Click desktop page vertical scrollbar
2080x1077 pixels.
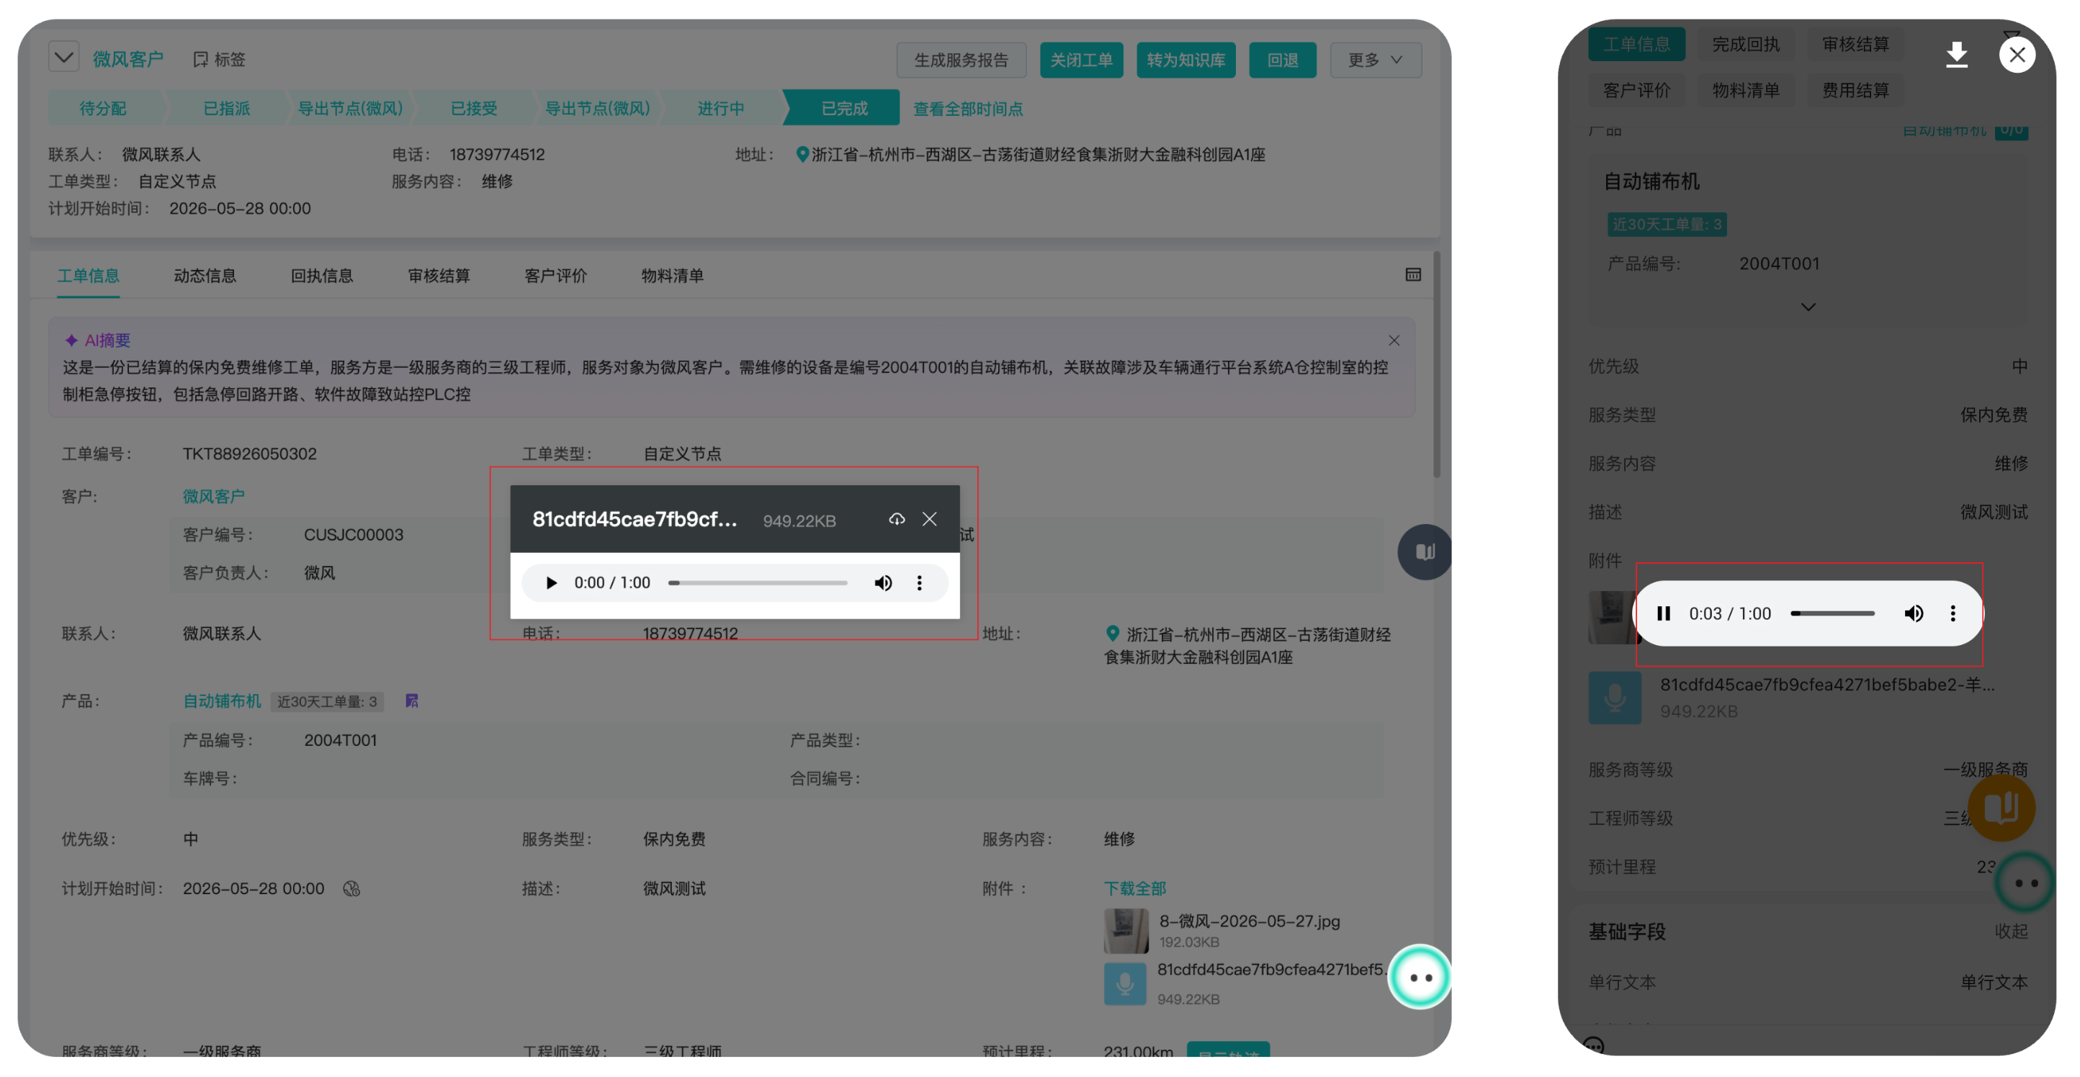coord(1436,365)
